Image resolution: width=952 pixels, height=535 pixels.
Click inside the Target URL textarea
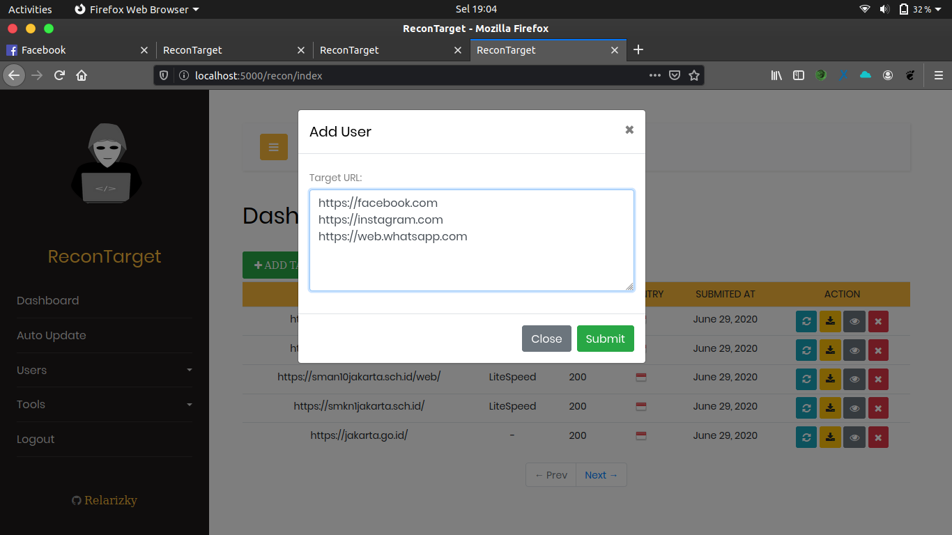coord(472,240)
